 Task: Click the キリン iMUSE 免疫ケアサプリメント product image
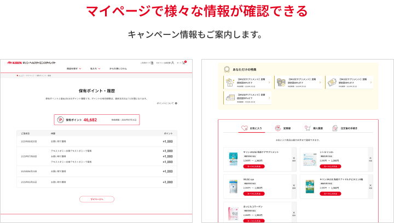point(233,159)
